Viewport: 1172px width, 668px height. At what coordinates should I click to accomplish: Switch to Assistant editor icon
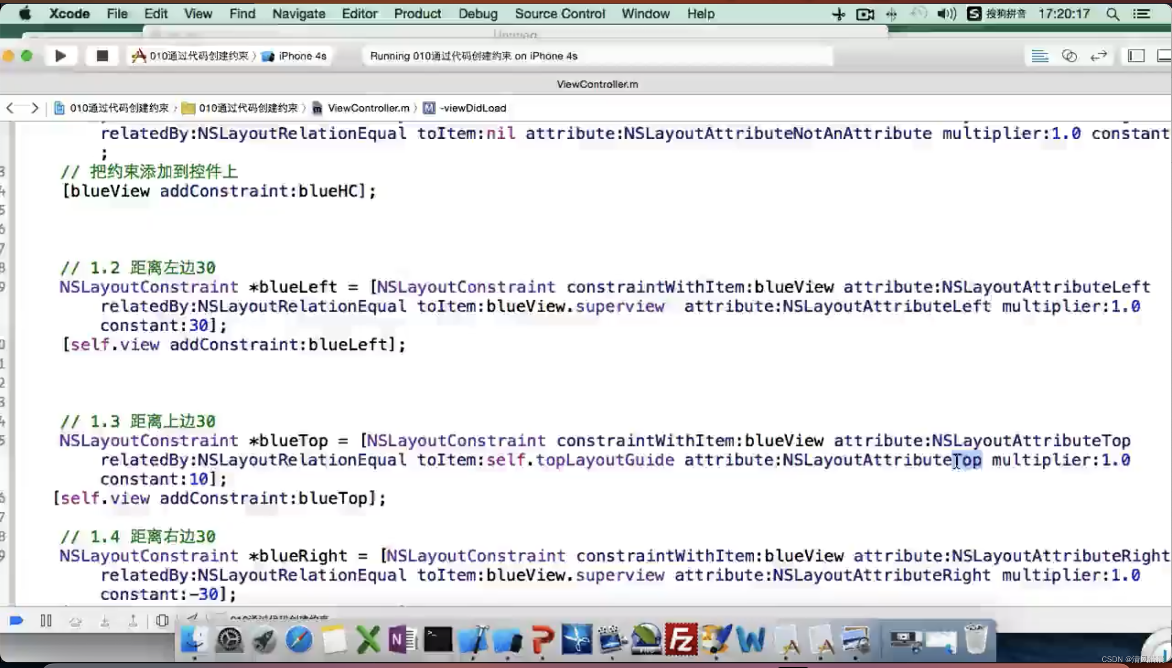(1069, 56)
